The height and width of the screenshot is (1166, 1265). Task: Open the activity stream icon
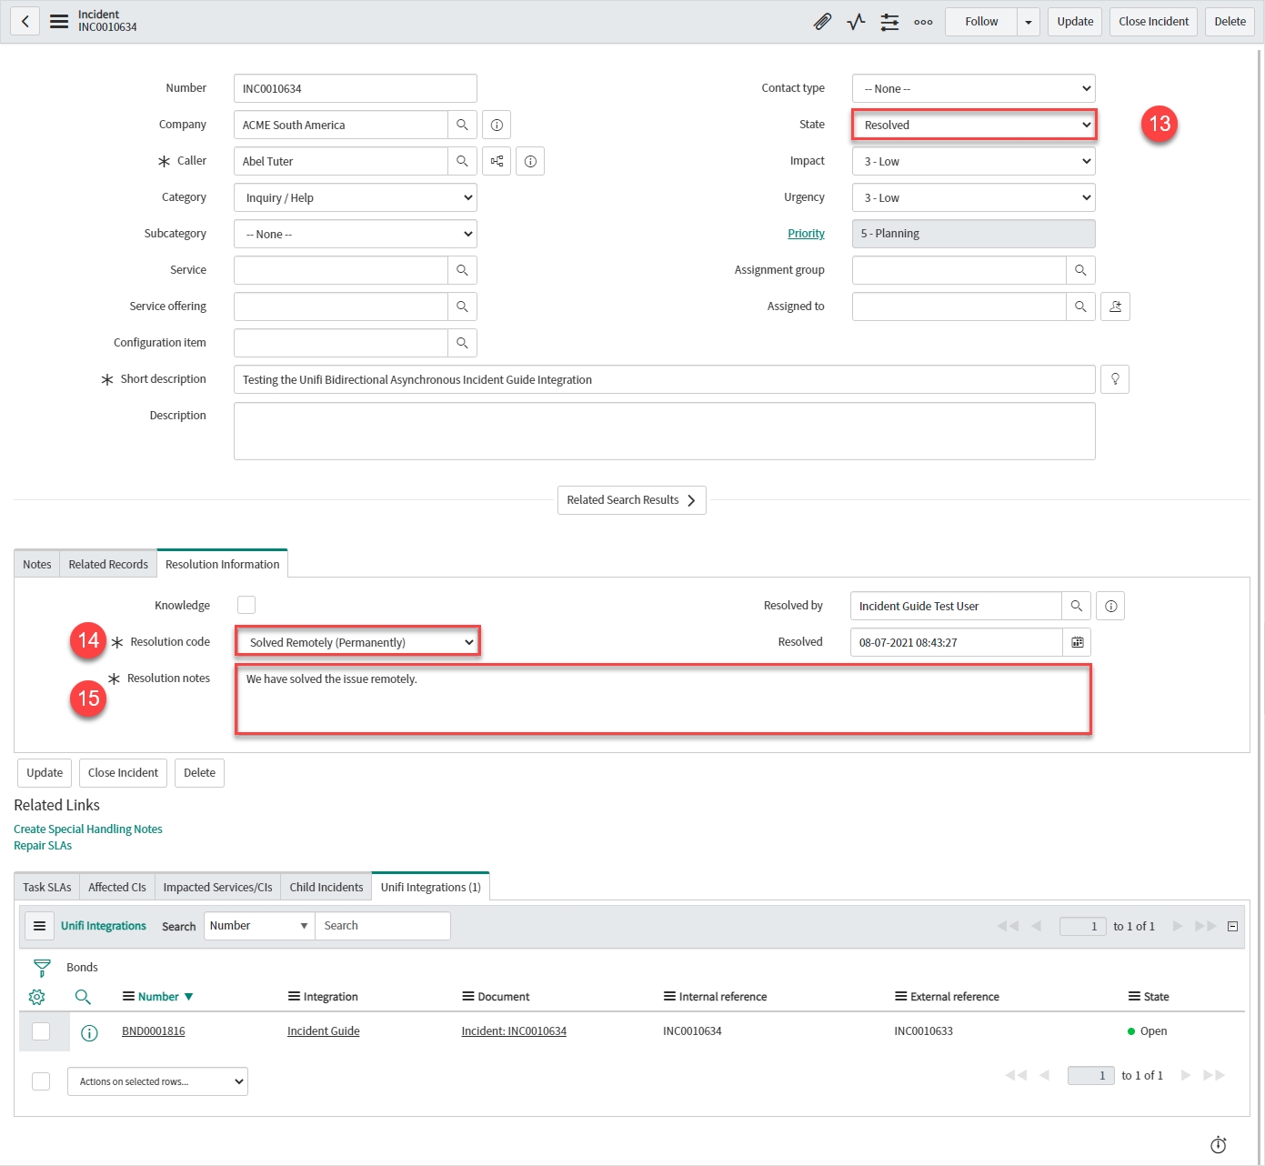[856, 22]
